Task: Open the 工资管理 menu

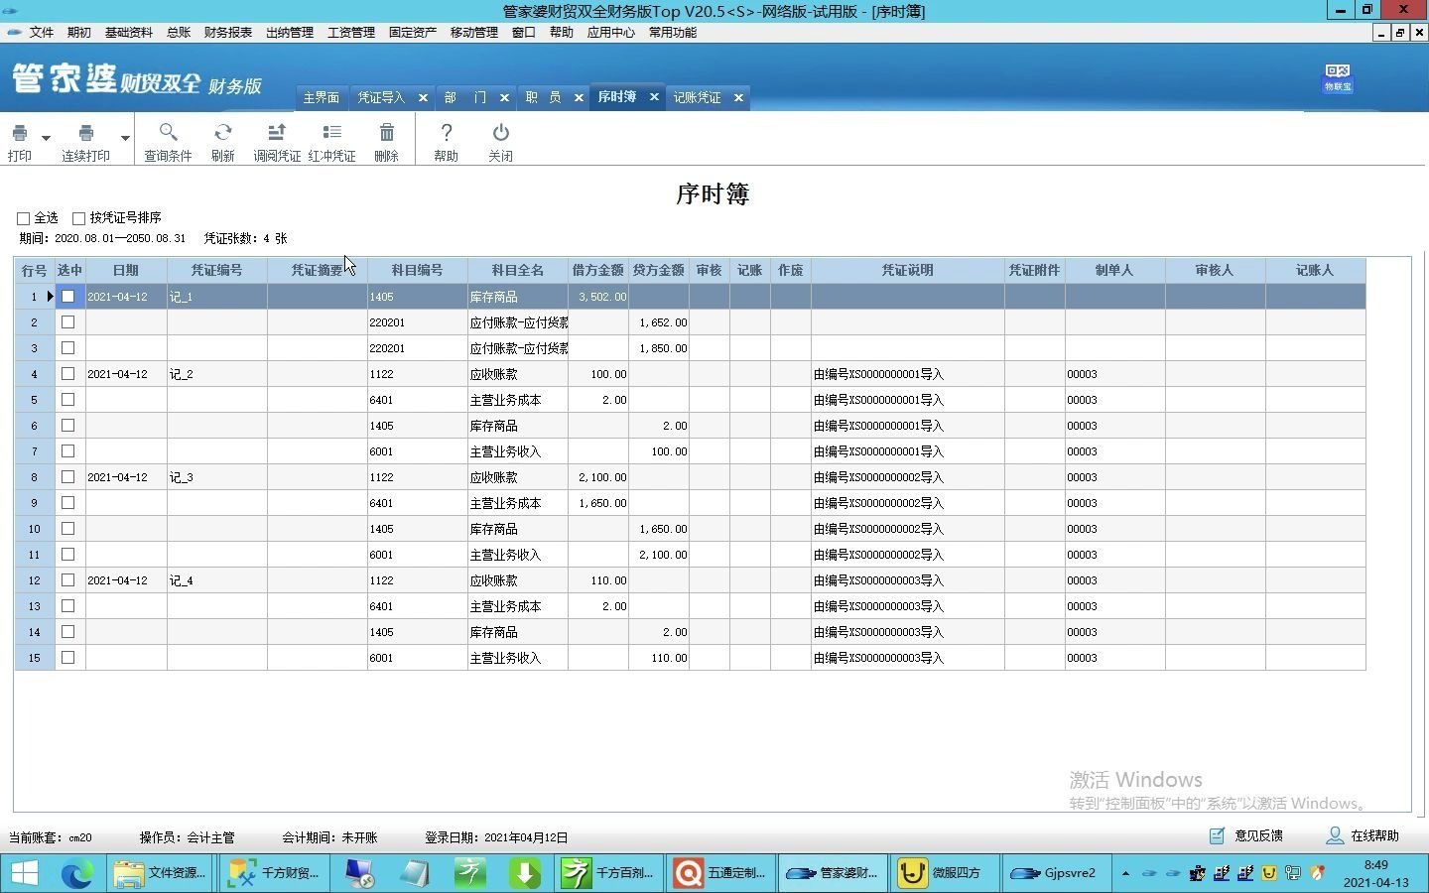Action: pos(351,32)
